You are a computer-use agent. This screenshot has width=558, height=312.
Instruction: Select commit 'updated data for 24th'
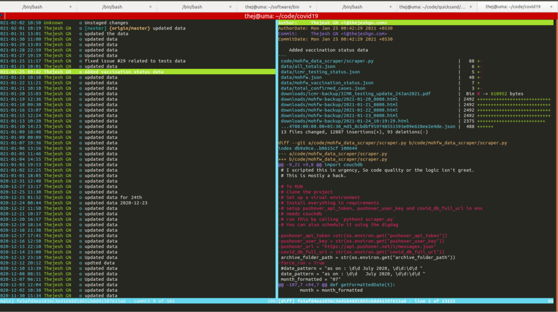click(138, 197)
